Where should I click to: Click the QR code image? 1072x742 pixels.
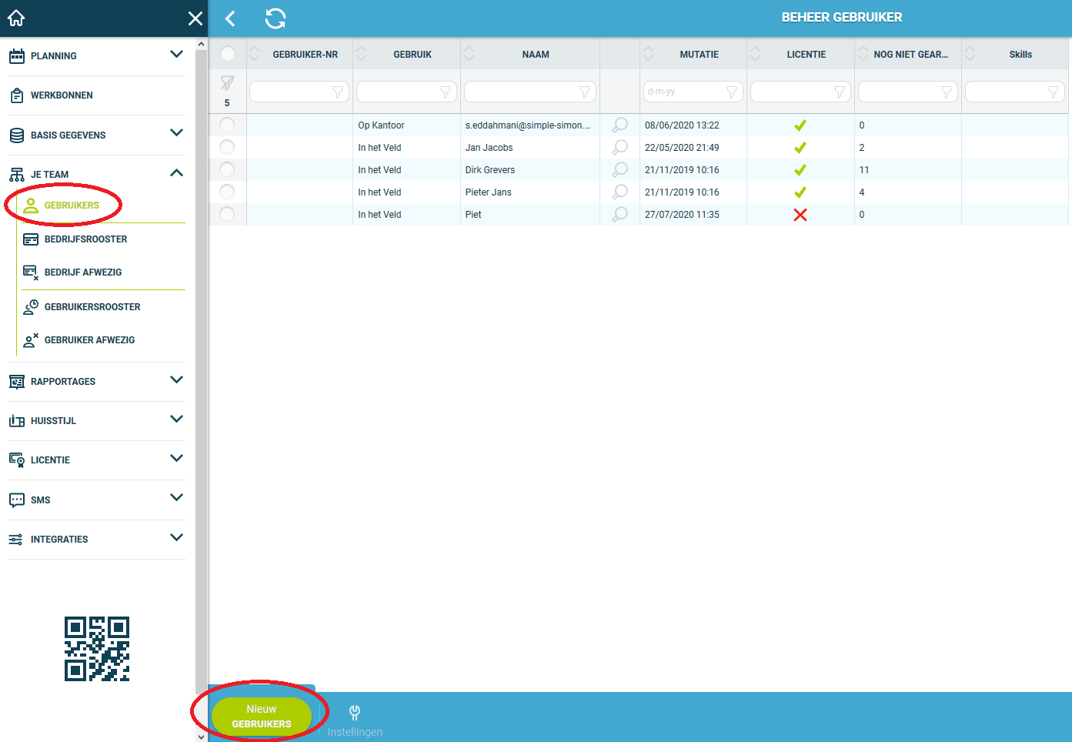(97, 649)
